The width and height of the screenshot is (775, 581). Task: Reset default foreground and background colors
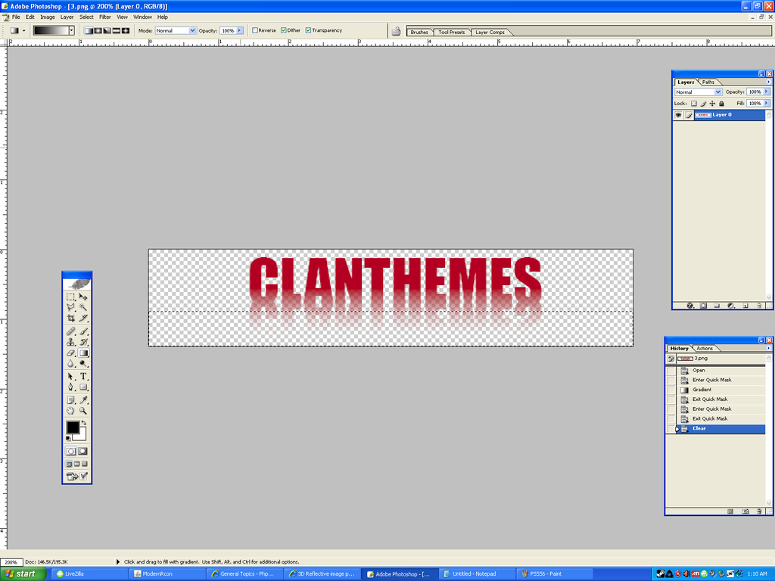(68, 438)
